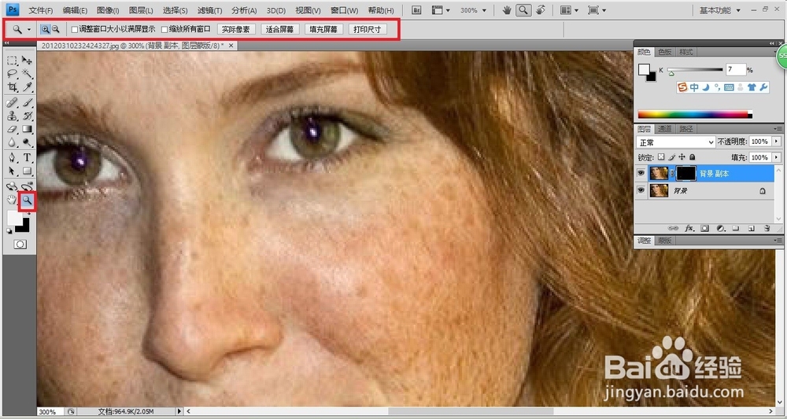Viewport: 787px width, 419px height.
Task: Toggle lock image pixels
Action: [671, 157]
